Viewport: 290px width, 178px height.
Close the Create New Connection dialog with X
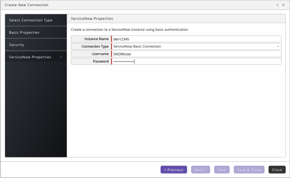coord(283,5)
